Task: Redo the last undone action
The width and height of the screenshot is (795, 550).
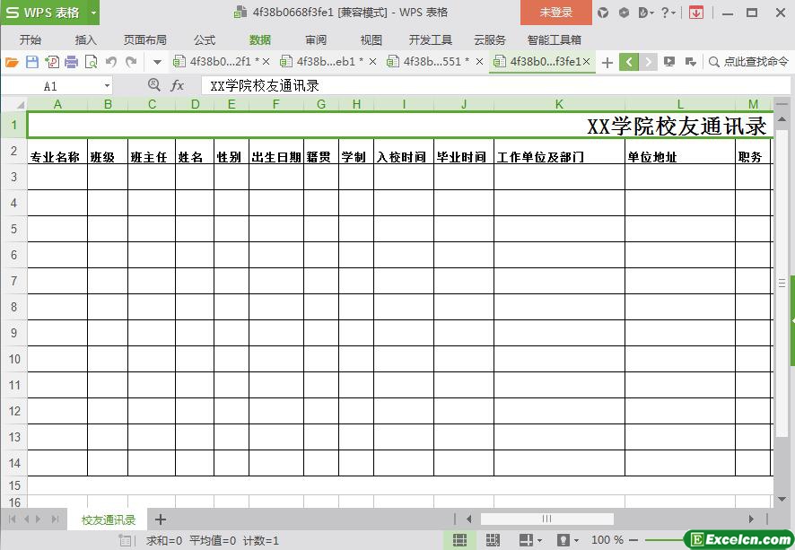Action: [131, 62]
